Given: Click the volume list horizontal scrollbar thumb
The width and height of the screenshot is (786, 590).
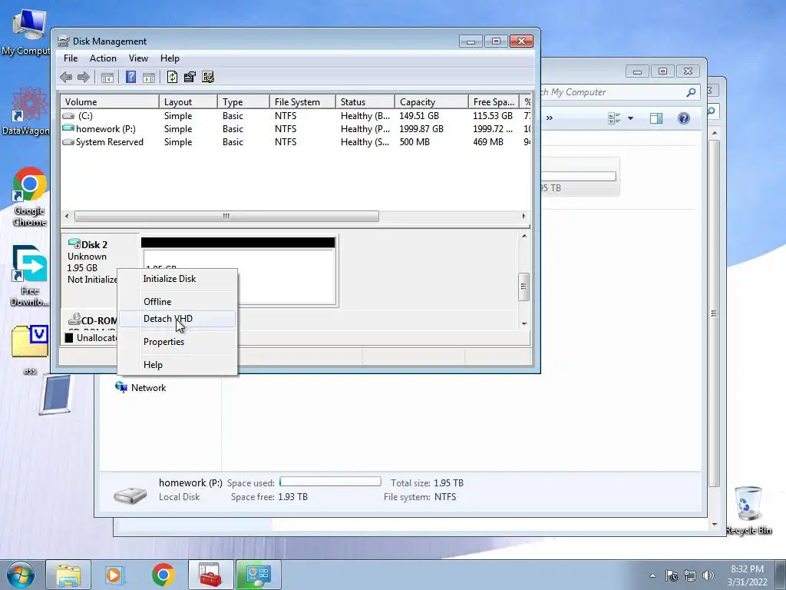Looking at the screenshot, I should point(226,216).
